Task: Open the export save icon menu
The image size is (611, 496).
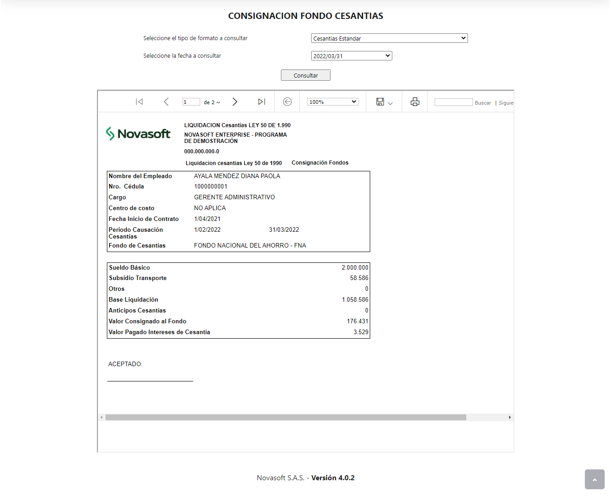Action: (380, 102)
